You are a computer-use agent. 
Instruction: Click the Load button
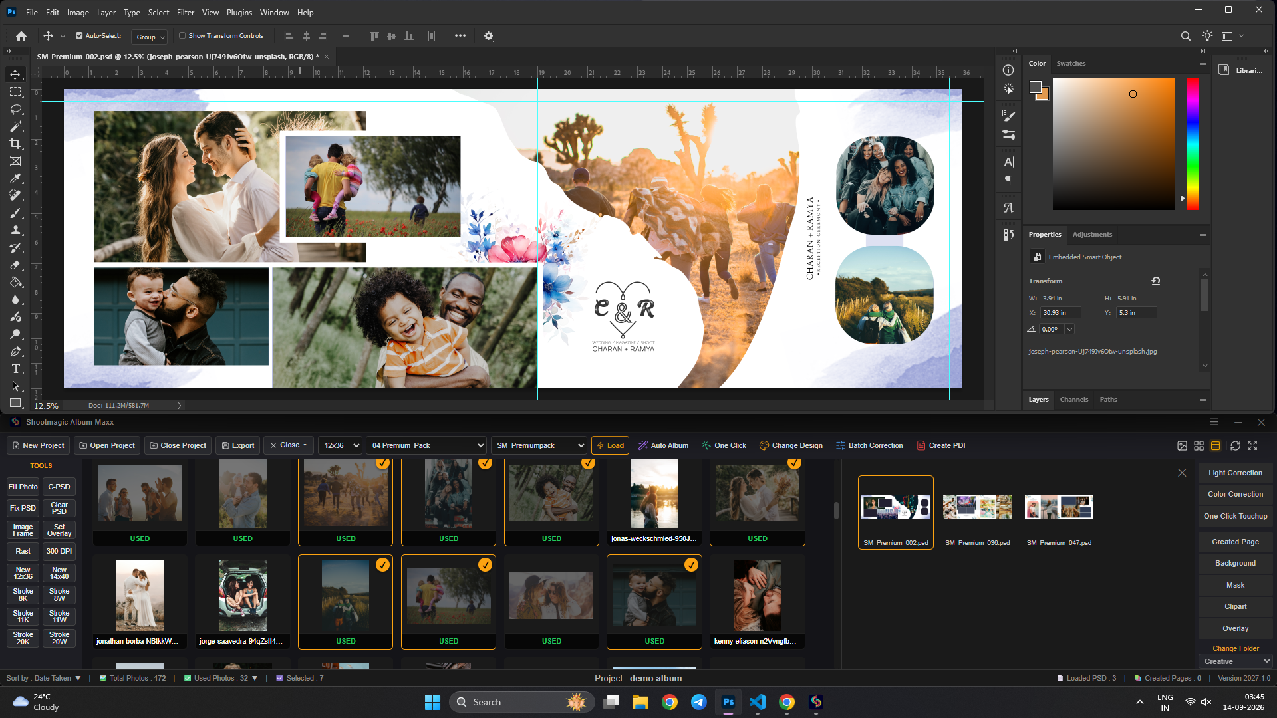[611, 445]
